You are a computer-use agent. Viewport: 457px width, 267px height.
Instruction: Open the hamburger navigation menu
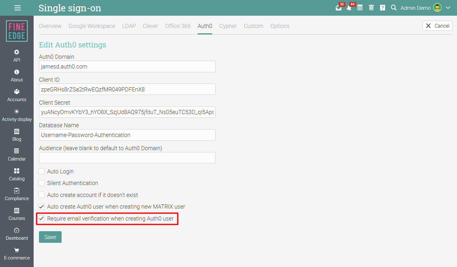coord(18,8)
